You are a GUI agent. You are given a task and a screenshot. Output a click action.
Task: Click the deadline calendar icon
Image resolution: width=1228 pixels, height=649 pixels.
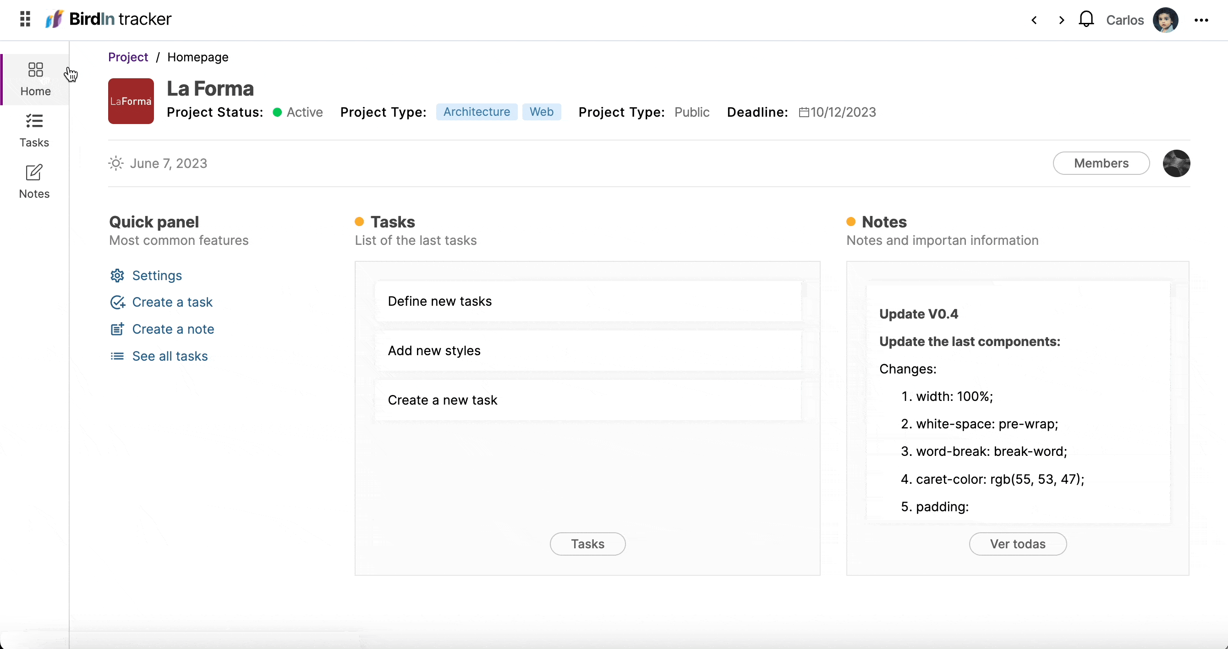(804, 113)
